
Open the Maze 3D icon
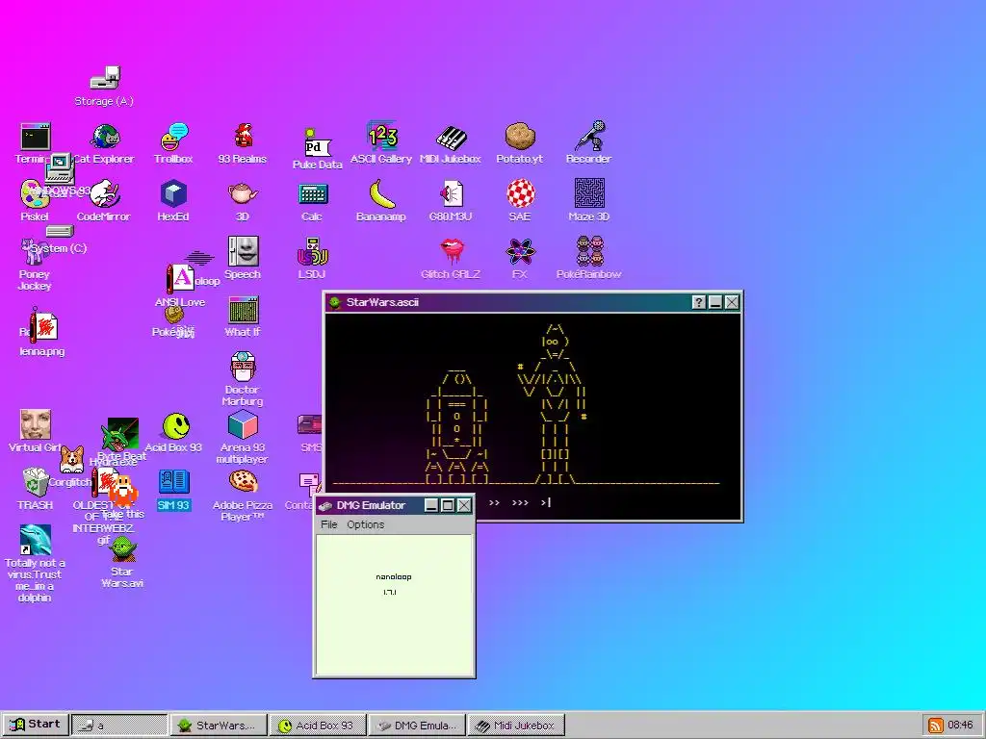tap(589, 192)
